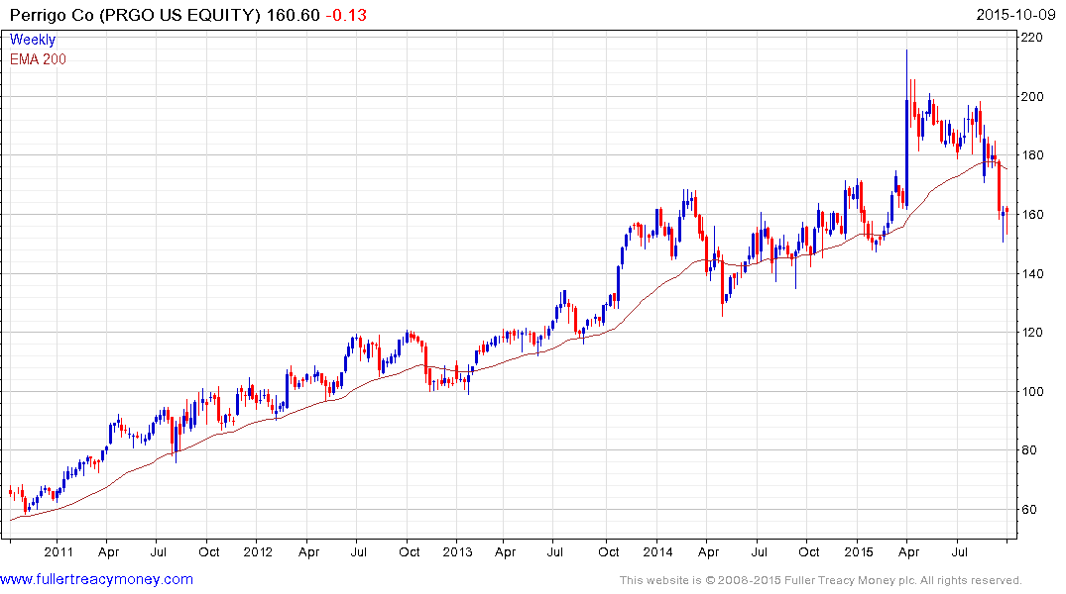The height and width of the screenshot is (594, 1066).
Task: Click the 220 y-axis label
Action: (1032, 38)
